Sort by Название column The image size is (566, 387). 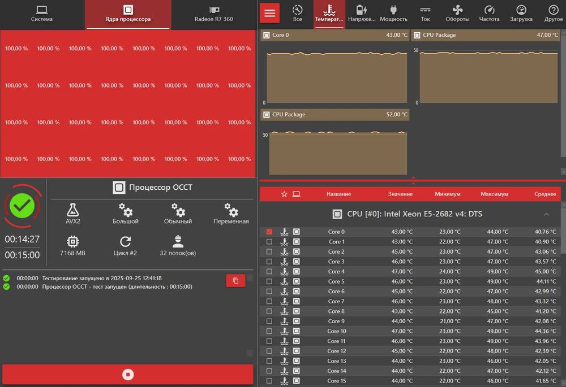(x=338, y=194)
